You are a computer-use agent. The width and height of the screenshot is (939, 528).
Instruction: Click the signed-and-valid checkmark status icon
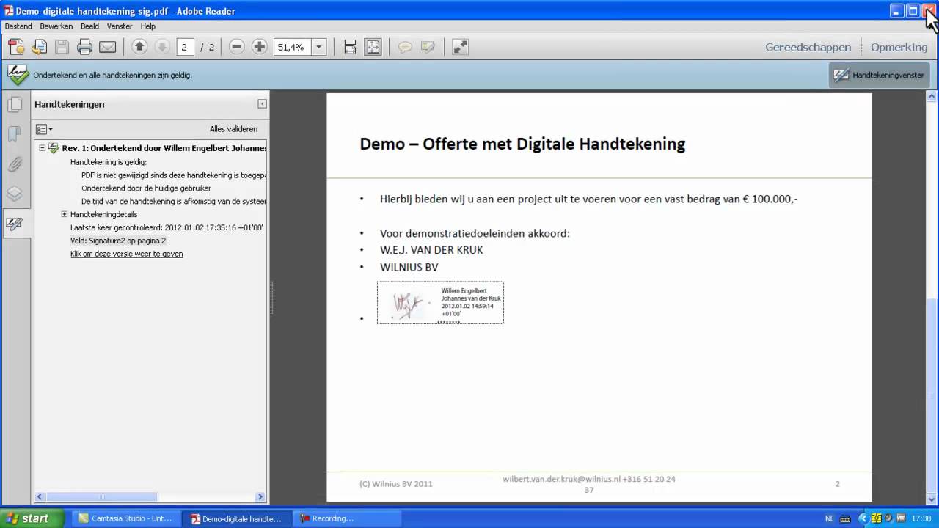click(x=18, y=75)
